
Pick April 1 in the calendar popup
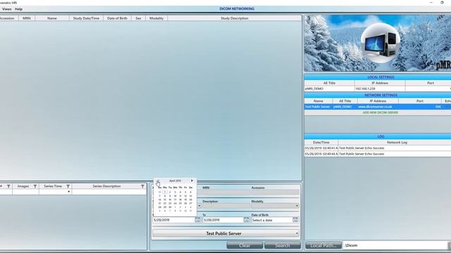[x=165, y=192]
